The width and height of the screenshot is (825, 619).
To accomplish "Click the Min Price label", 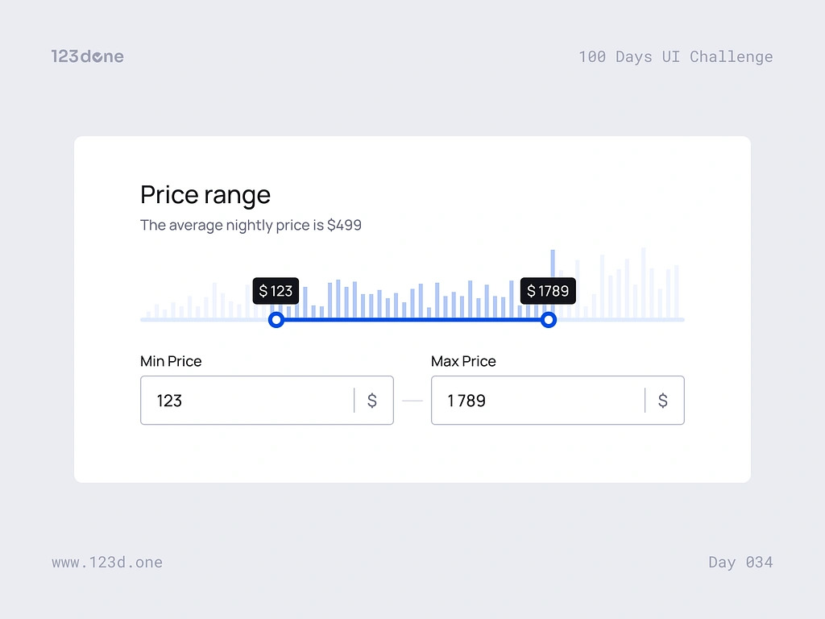I will pos(171,361).
